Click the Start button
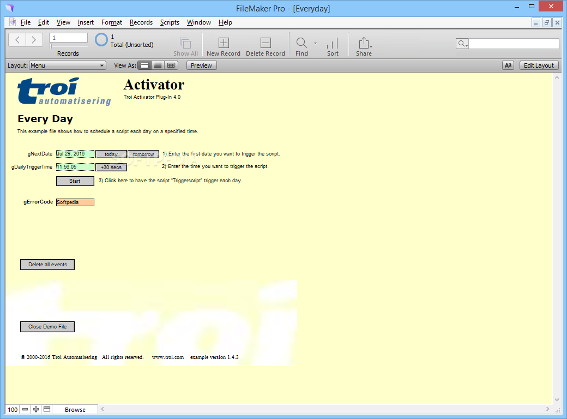This screenshot has width=567, height=419. [x=75, y=181]
